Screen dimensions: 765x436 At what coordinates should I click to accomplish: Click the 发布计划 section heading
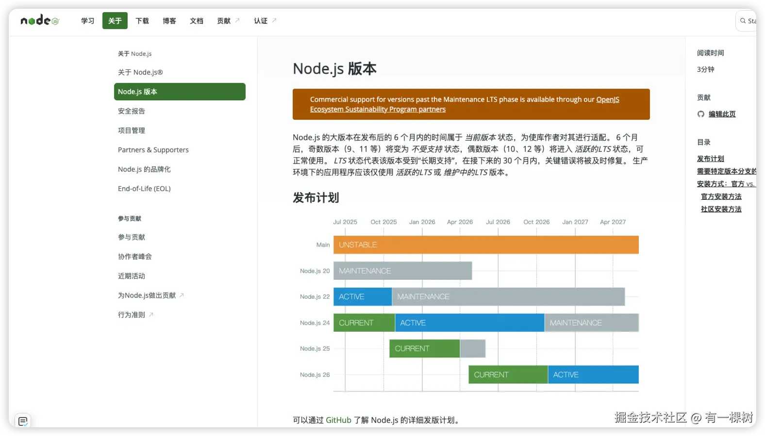tap(316, 197)
